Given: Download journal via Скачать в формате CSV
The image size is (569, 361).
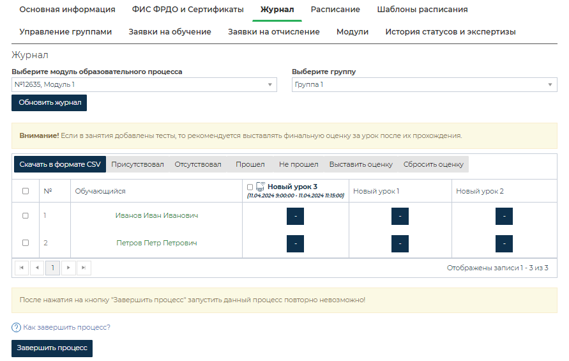Looking at the screenshot, I should [60, 165].
